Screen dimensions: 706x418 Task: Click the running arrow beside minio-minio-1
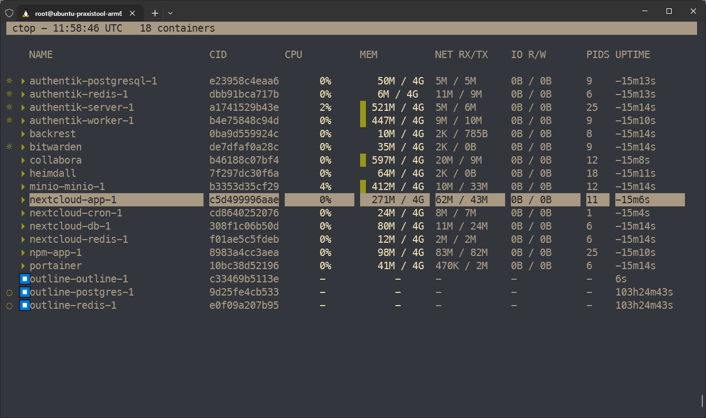23,187
